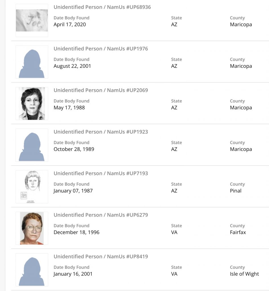Viewport: 269px width, 291px height.
Task: Open the Unidentified Person NamUs #UP6279 record
Action: [101, 215]
